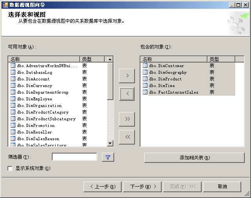Click the table icon beside included dbo.DimGeography
The height and width of the screenshot is (198, 251).
tap(145, 72)
